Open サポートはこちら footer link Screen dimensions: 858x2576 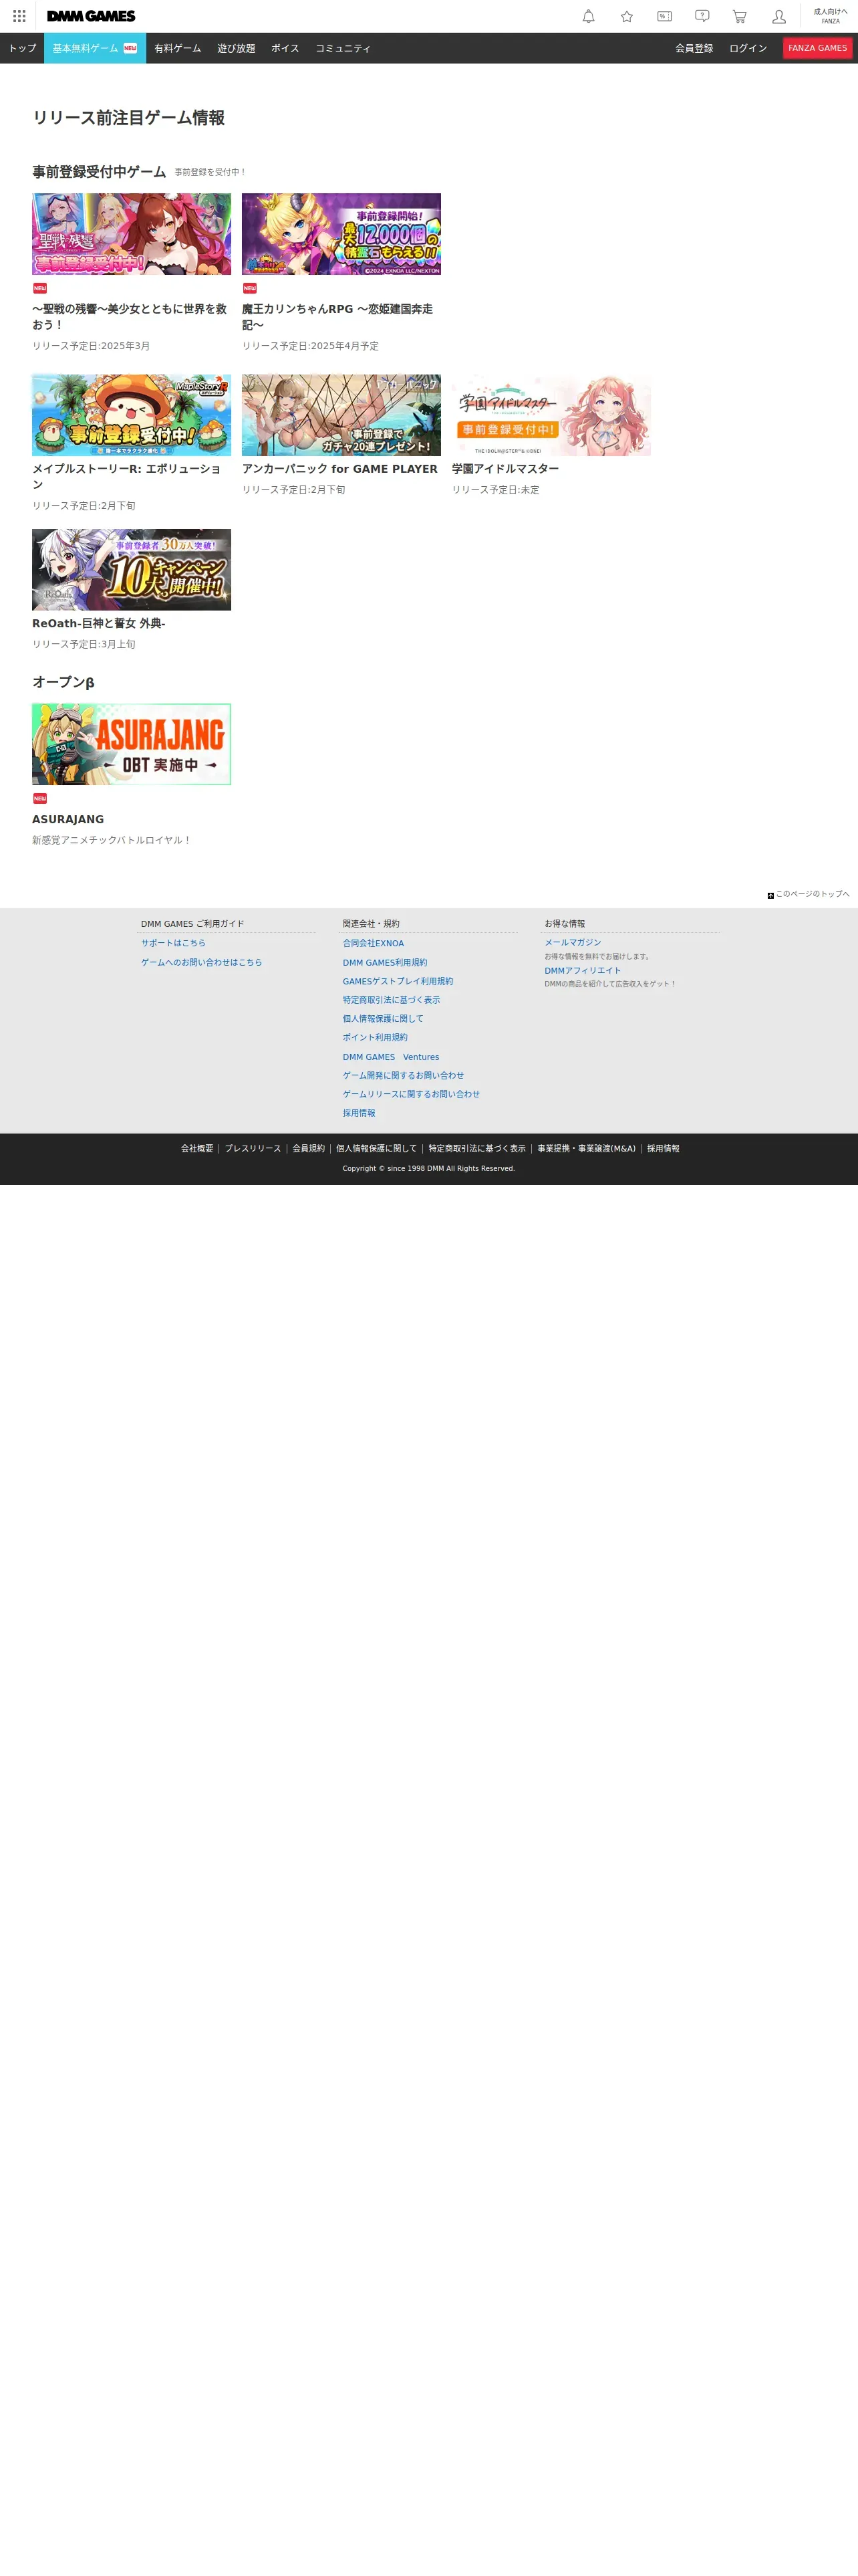tap(173, 943)
